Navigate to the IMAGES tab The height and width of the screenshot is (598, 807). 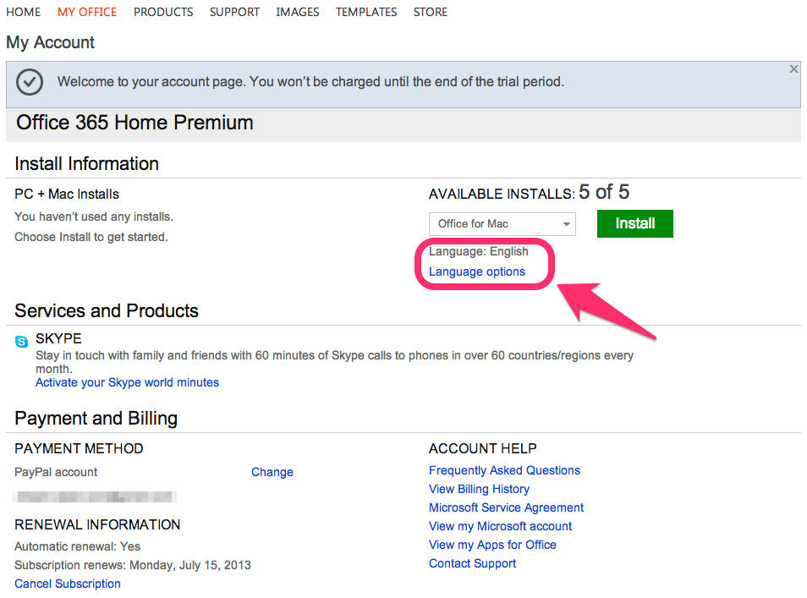tap(298, 12)
